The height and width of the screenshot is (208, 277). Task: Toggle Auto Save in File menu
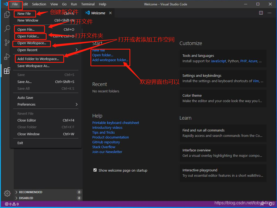(45, 98)
